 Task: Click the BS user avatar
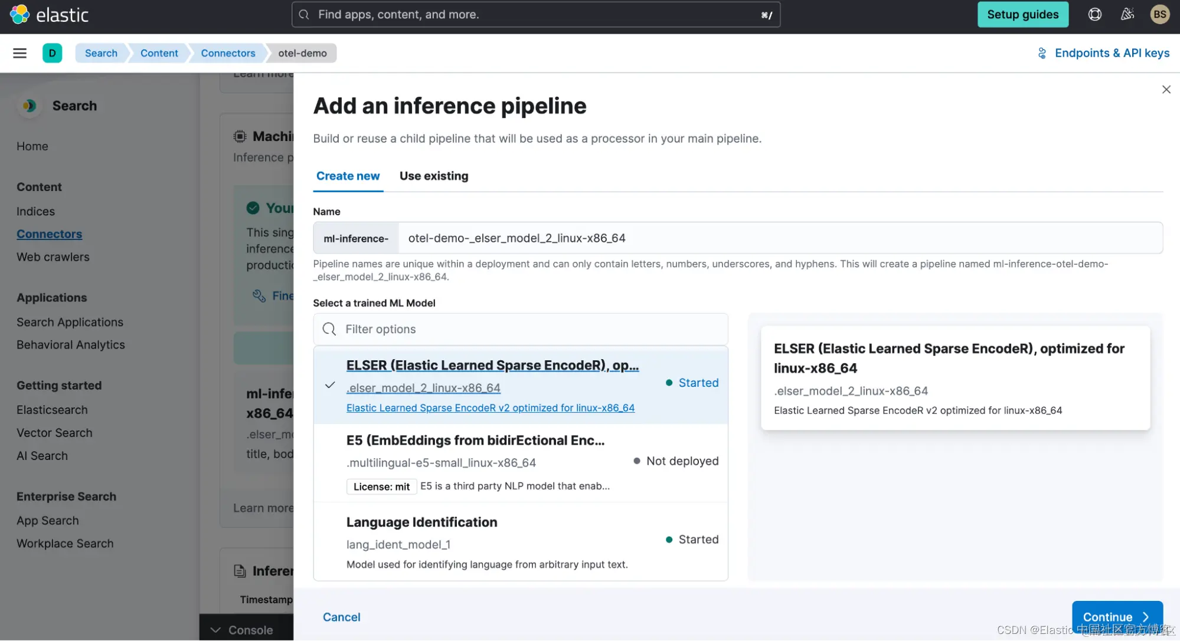click(x=1159, y=14)
